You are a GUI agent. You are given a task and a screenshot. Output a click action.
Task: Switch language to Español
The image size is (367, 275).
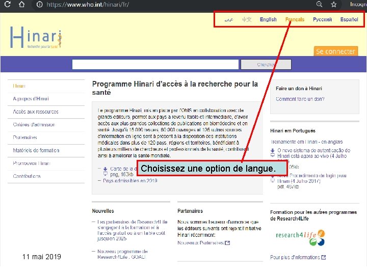[x=349, y=19]
